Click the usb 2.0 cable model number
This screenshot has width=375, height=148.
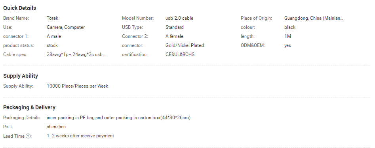[179, 18]
